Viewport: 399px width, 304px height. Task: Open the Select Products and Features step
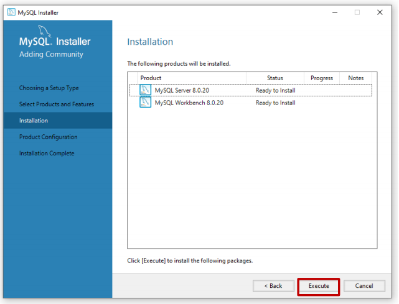coord(57,104)
